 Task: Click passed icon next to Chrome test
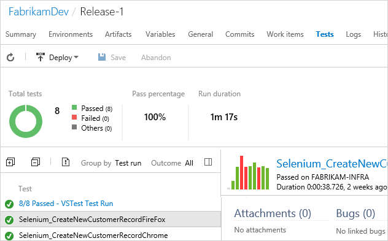(9, 235)
